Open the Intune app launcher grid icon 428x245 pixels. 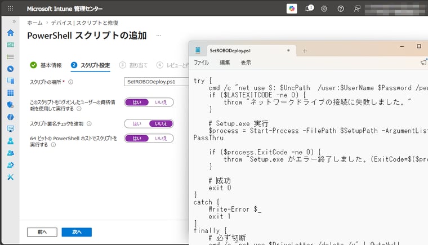coord(10,8)
